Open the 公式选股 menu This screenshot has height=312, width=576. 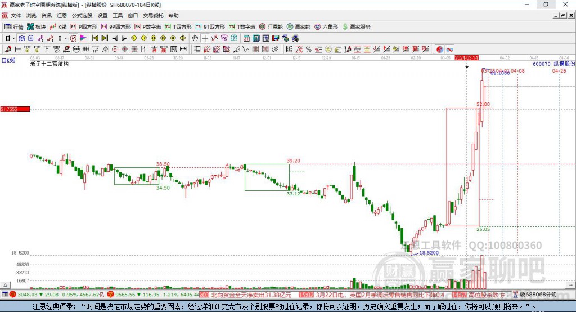(82, 15)
